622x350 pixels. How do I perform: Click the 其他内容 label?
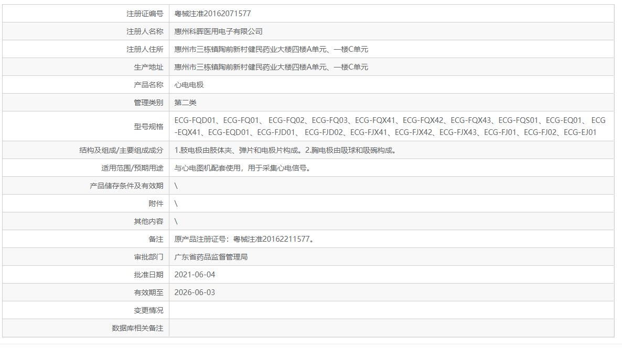[148, 221]
